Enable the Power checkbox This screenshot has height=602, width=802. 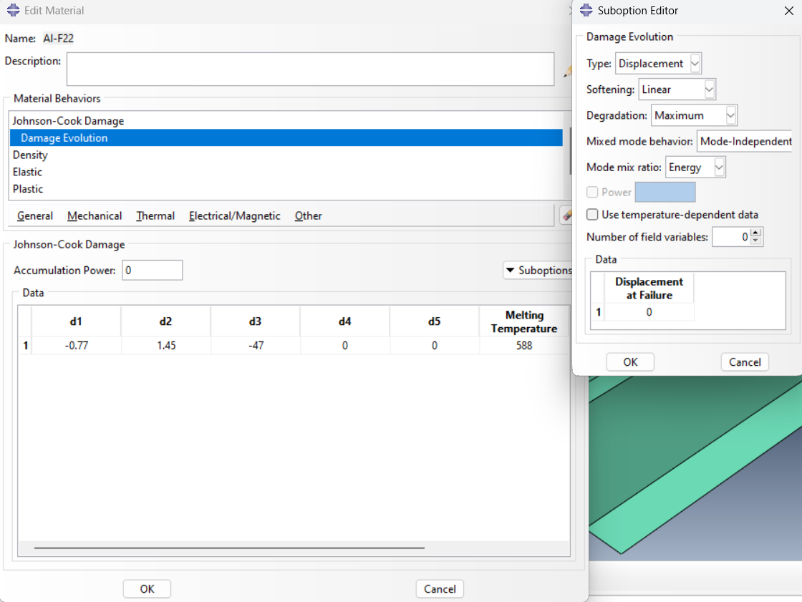click(592, 193)
